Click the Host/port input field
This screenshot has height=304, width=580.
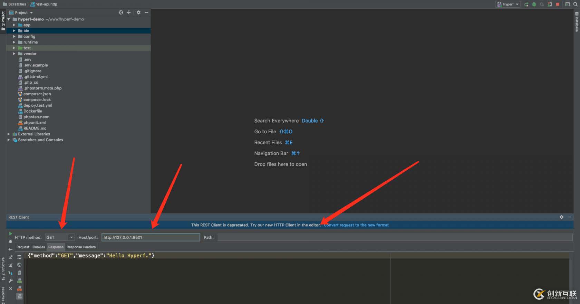pos(151,237)
